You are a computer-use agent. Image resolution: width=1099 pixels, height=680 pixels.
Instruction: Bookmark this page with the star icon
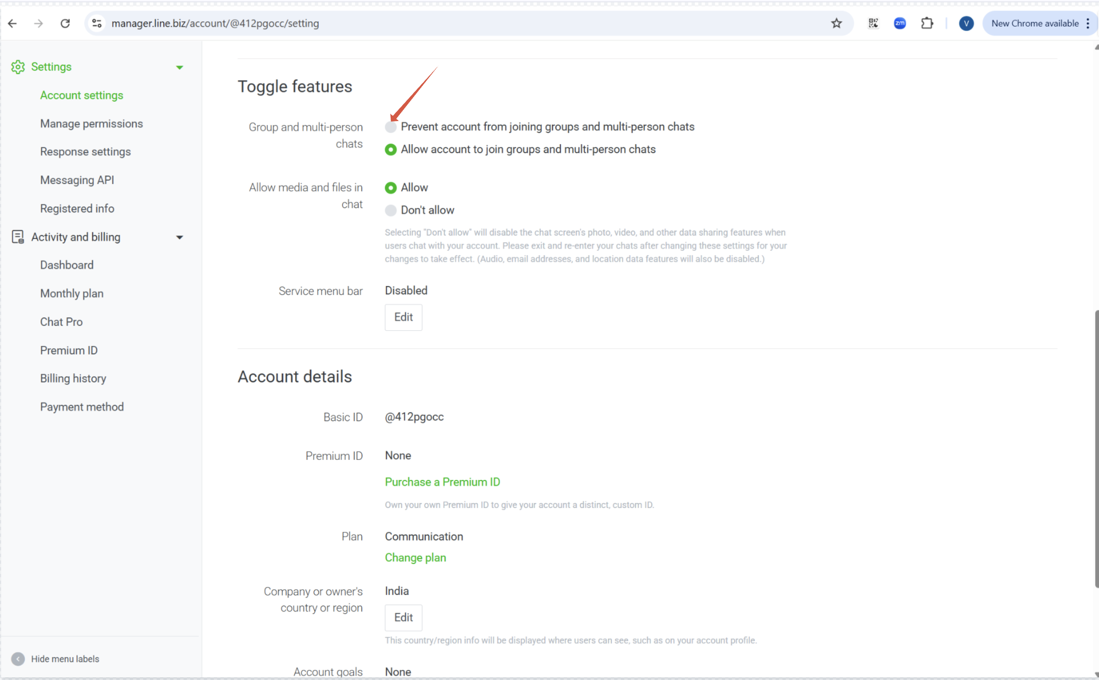click(836, 24)
